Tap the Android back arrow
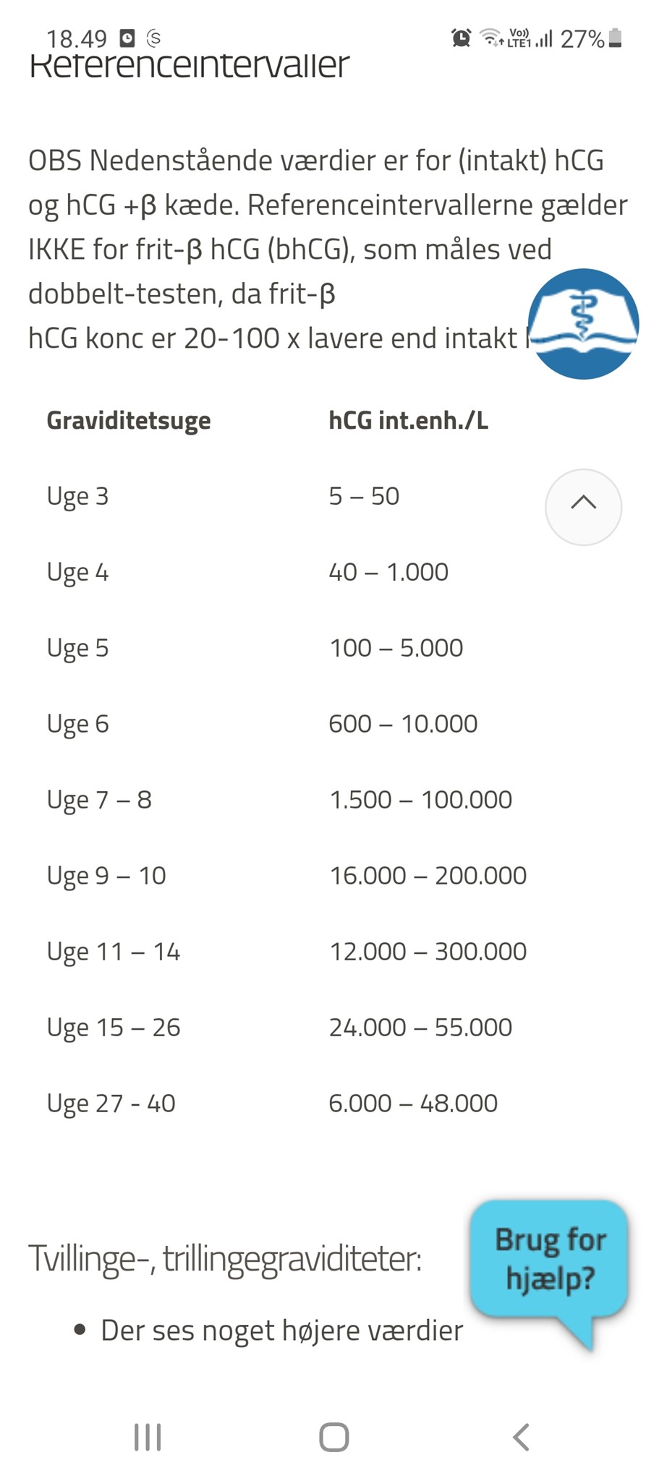Viewport: 667px width, 1481px height. click(x=520, y=1437)
